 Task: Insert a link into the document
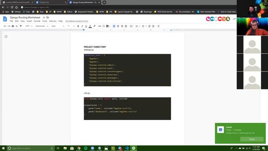[100, 26]
